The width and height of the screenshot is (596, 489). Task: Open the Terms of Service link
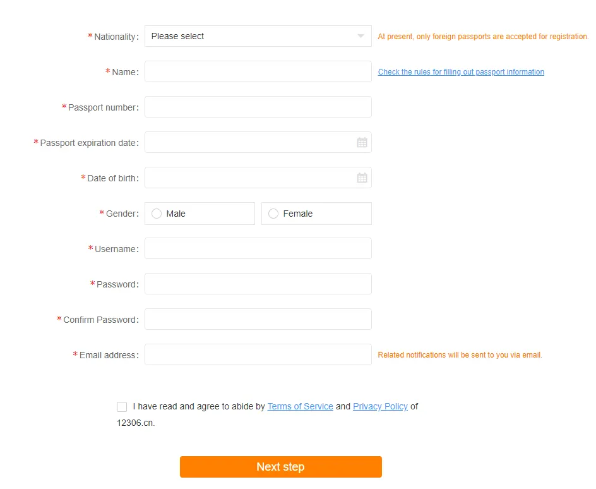(x=300, y=406)
